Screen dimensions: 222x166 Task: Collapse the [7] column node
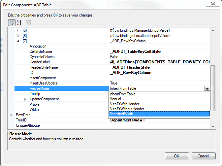[18, 41]
